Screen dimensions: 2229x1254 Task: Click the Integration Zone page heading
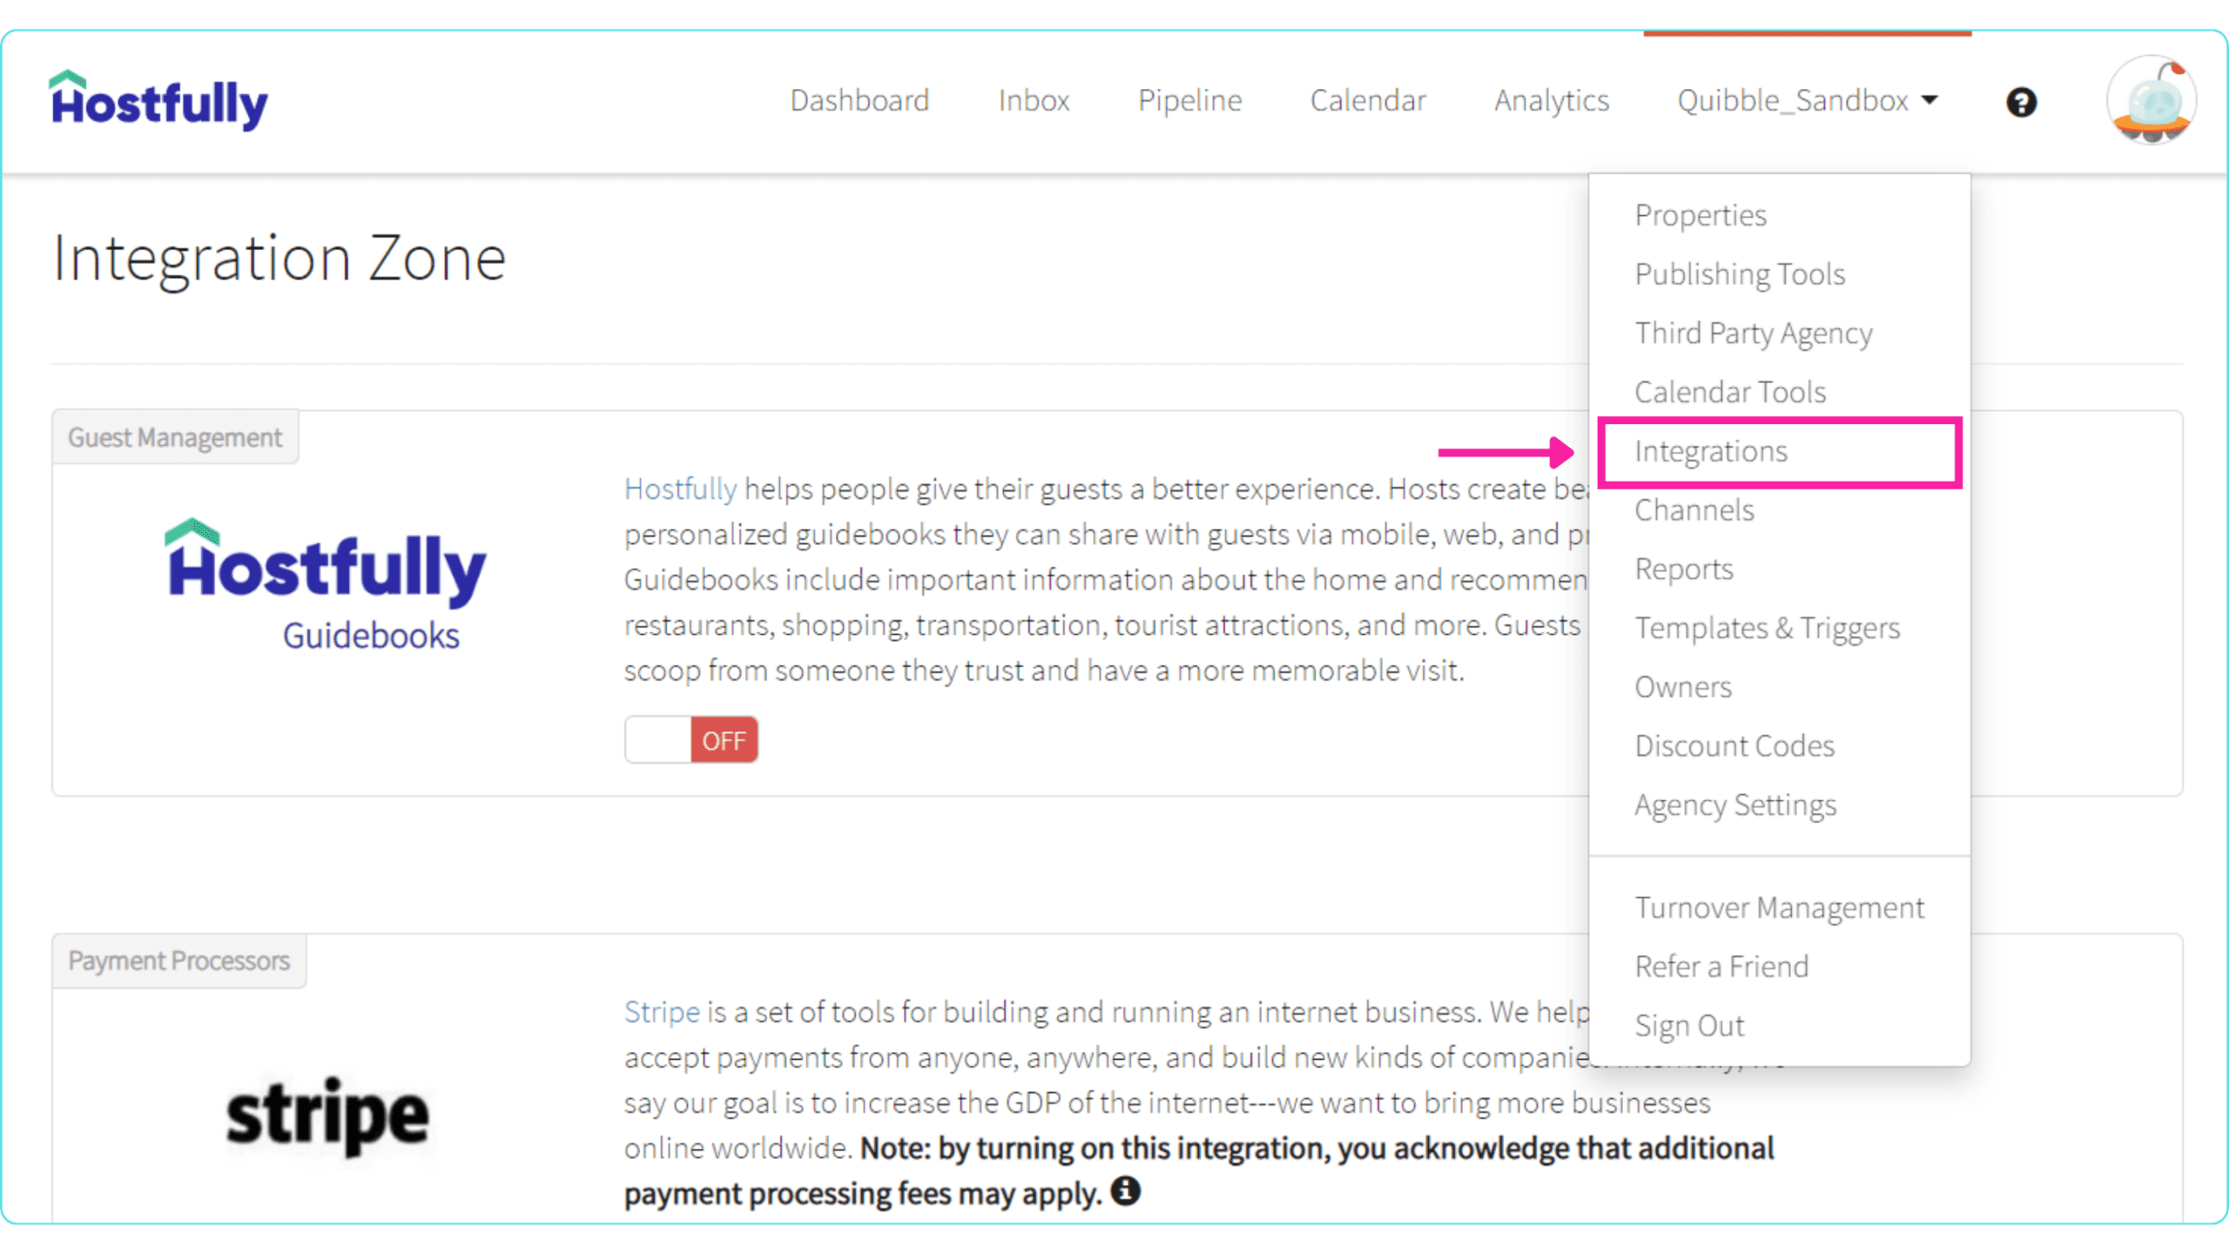(279, 259)
